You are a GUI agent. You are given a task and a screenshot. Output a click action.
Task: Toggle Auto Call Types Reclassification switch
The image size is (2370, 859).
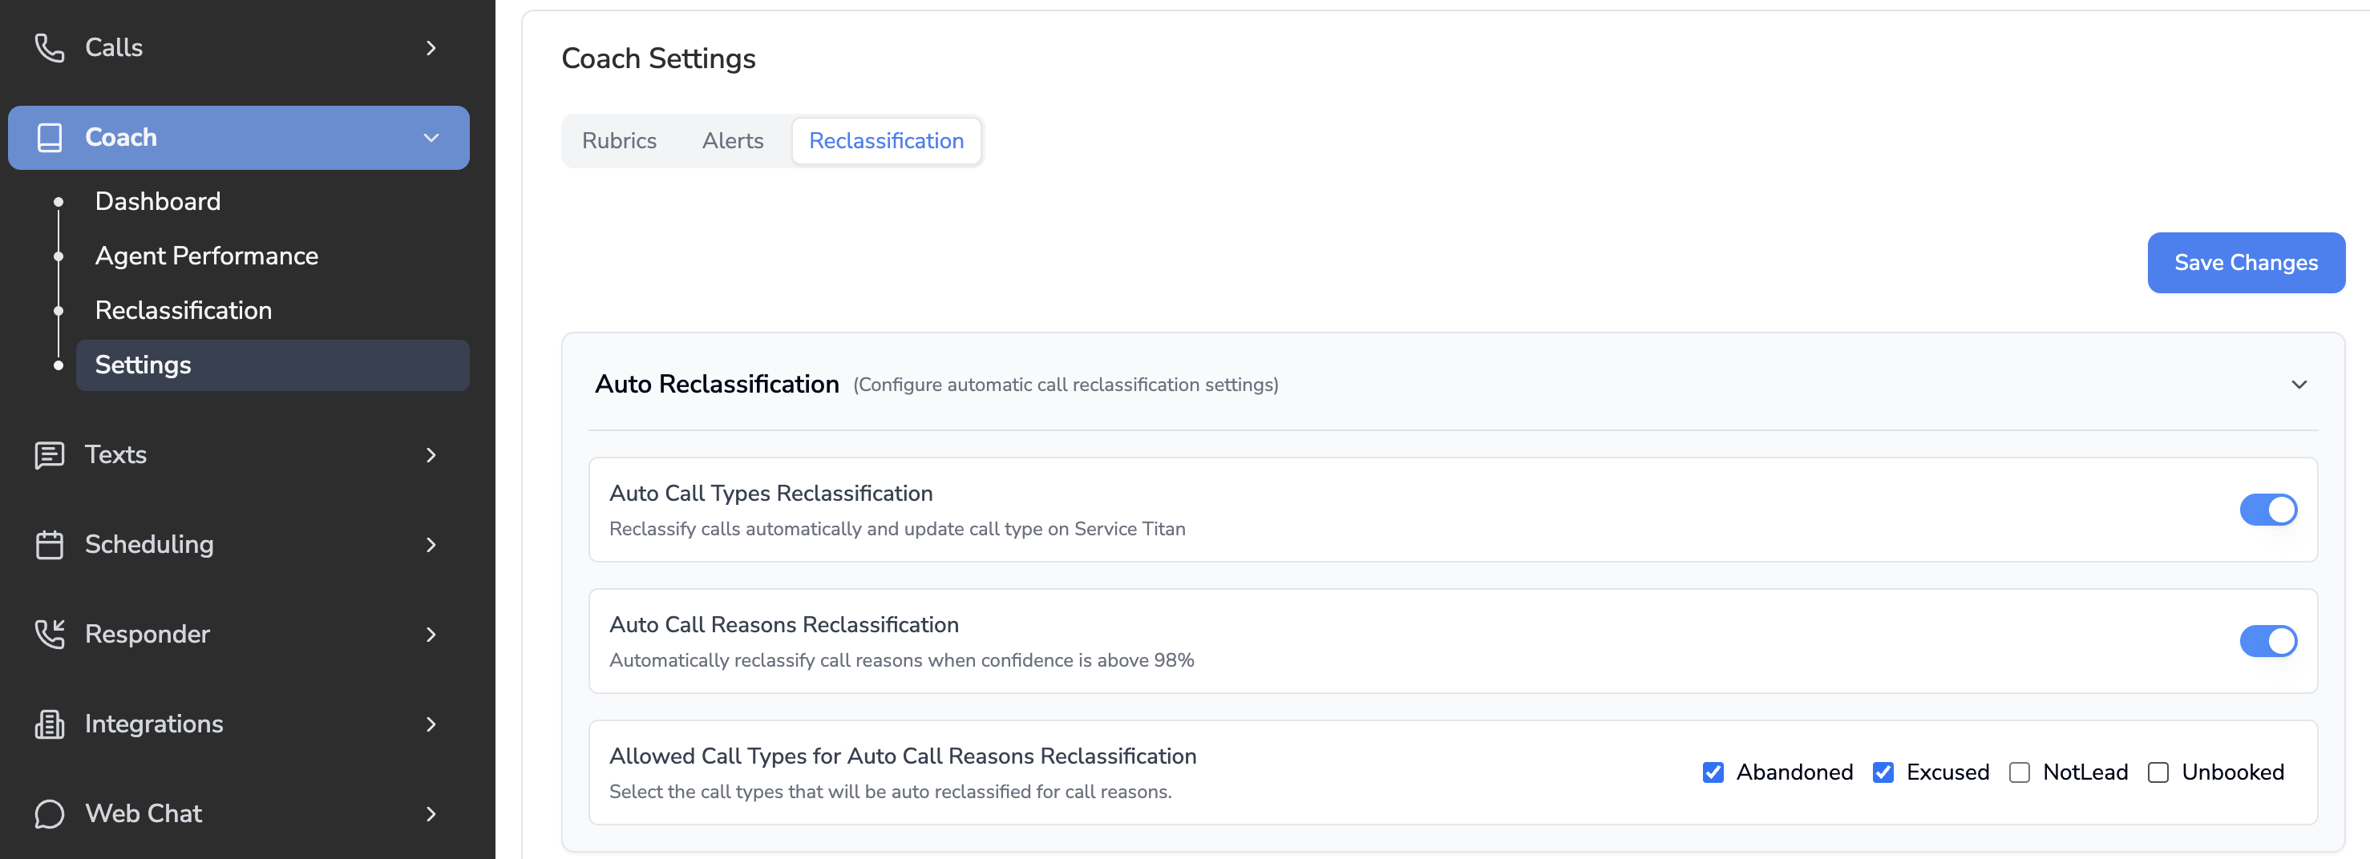(2267, 510)
